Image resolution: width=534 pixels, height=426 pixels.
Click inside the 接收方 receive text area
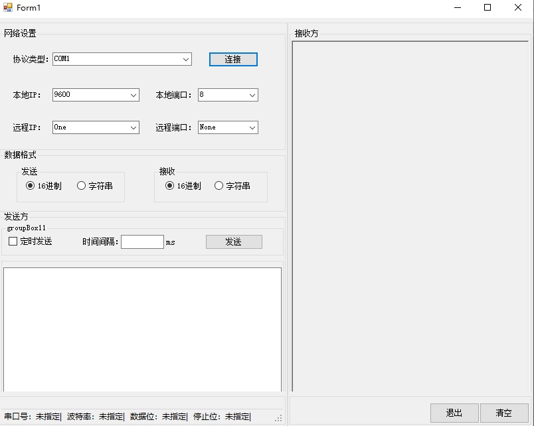pos(410,216)
